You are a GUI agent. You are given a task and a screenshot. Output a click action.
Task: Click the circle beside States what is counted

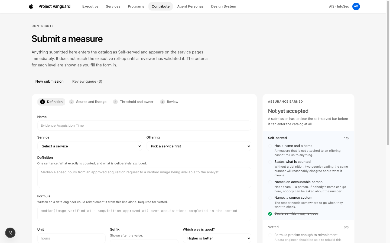pyautogui.click(x=270, y=162)
